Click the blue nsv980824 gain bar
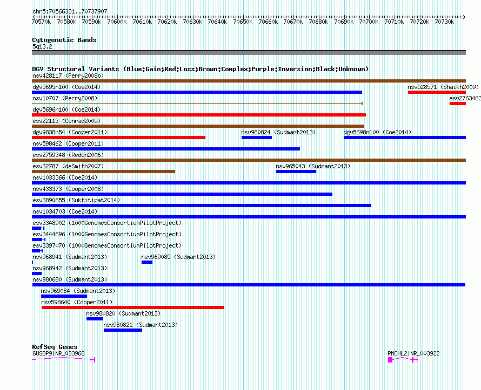Image resolution: width=481 pixels, height=390 pixels. click(x=257, y=138)
